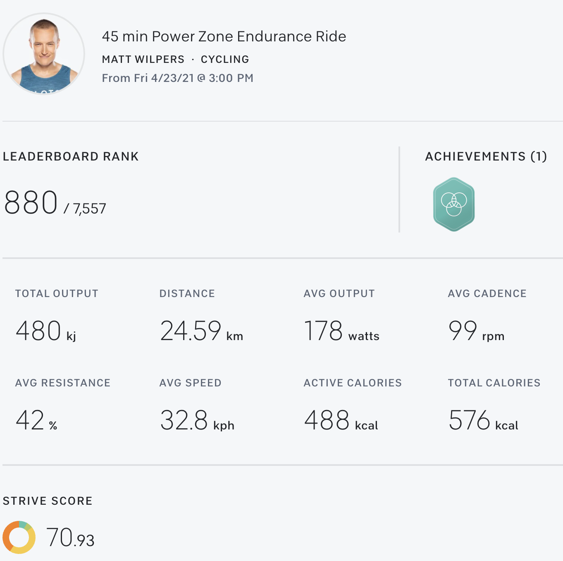The width and height of the screenshot is (563, 561).
Task: Select the Avg Resistance 42% value
Action: coord(36,421)
